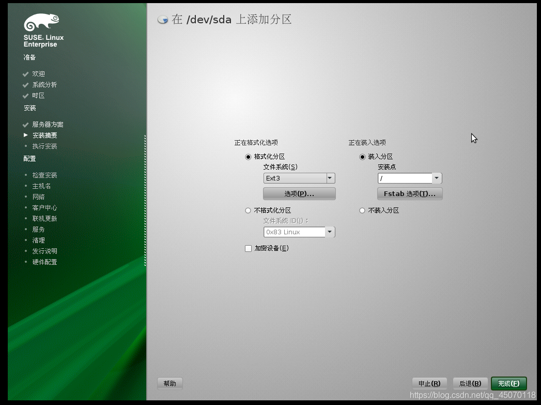This screenshot has height=405, width=541.
Task: Click the SUSE chameleon logo icon
Action: pyautogui.click(x=41, y=22)
